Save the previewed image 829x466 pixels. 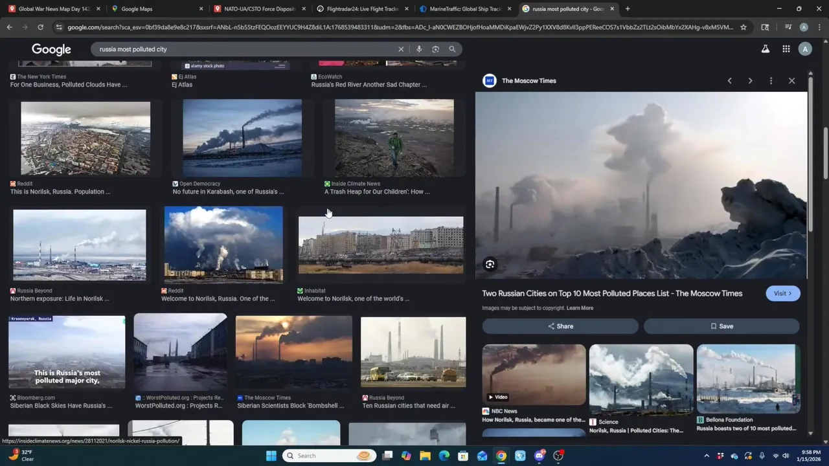click(x=721, y=326)
